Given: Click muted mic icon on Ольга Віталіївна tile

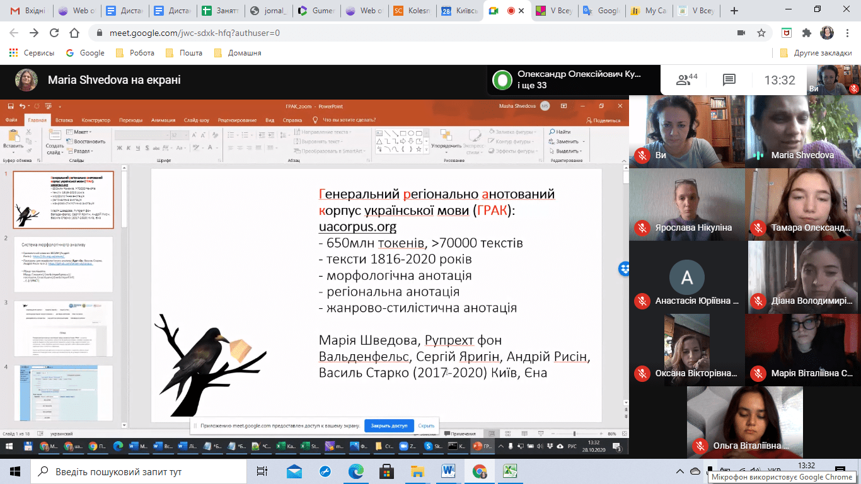Looking at the screenshot, I should [700, 446].
